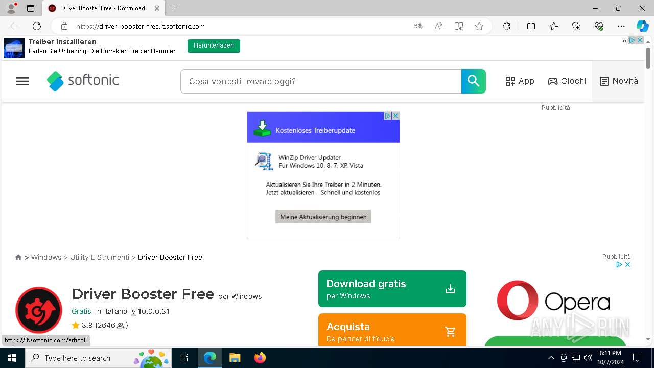Open the Edge profile icon

[x=11, y=8]
